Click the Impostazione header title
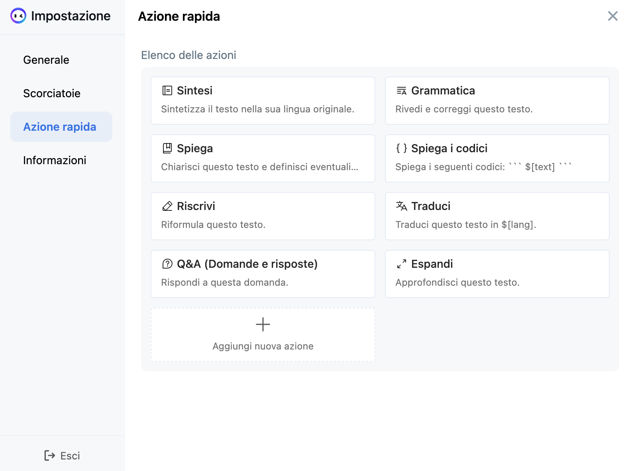This screenshot has height=471, width=632. [71, 16]
